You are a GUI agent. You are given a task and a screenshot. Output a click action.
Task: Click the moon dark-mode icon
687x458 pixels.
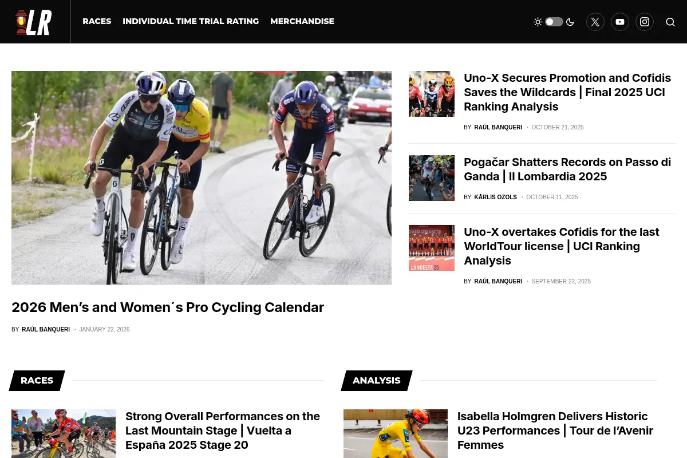(570, 22)
